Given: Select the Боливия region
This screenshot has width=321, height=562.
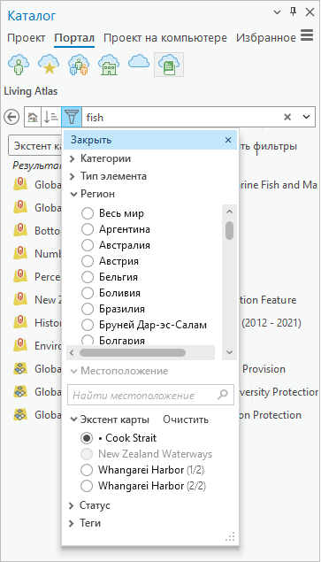Looking at the screenshot, I should [x=88, y=293].
